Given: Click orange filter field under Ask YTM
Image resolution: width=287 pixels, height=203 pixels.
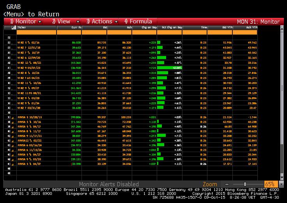Looking at the screenshot, I should tap(245, 32).
